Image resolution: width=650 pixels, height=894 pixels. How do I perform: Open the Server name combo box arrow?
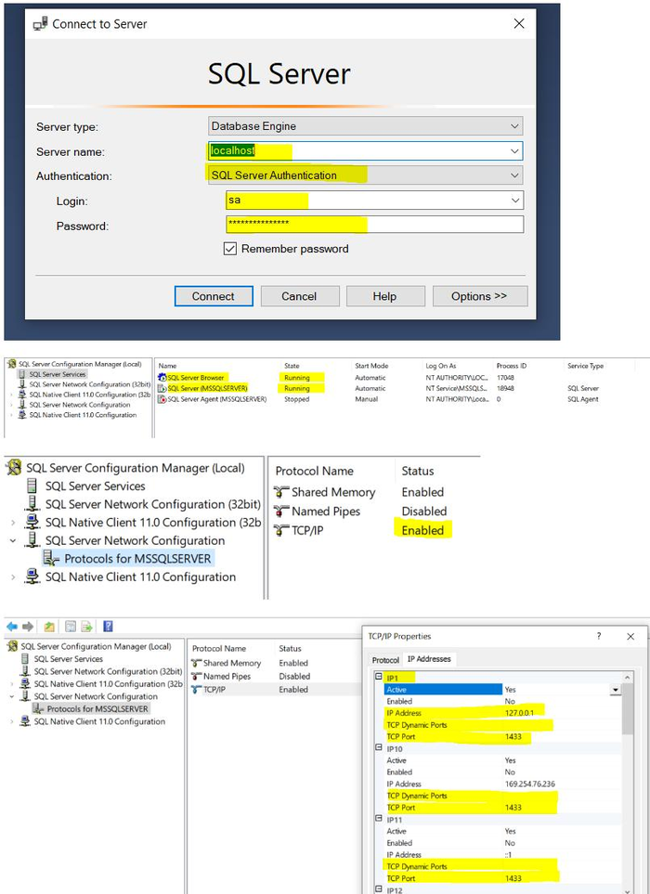(514, 151)
